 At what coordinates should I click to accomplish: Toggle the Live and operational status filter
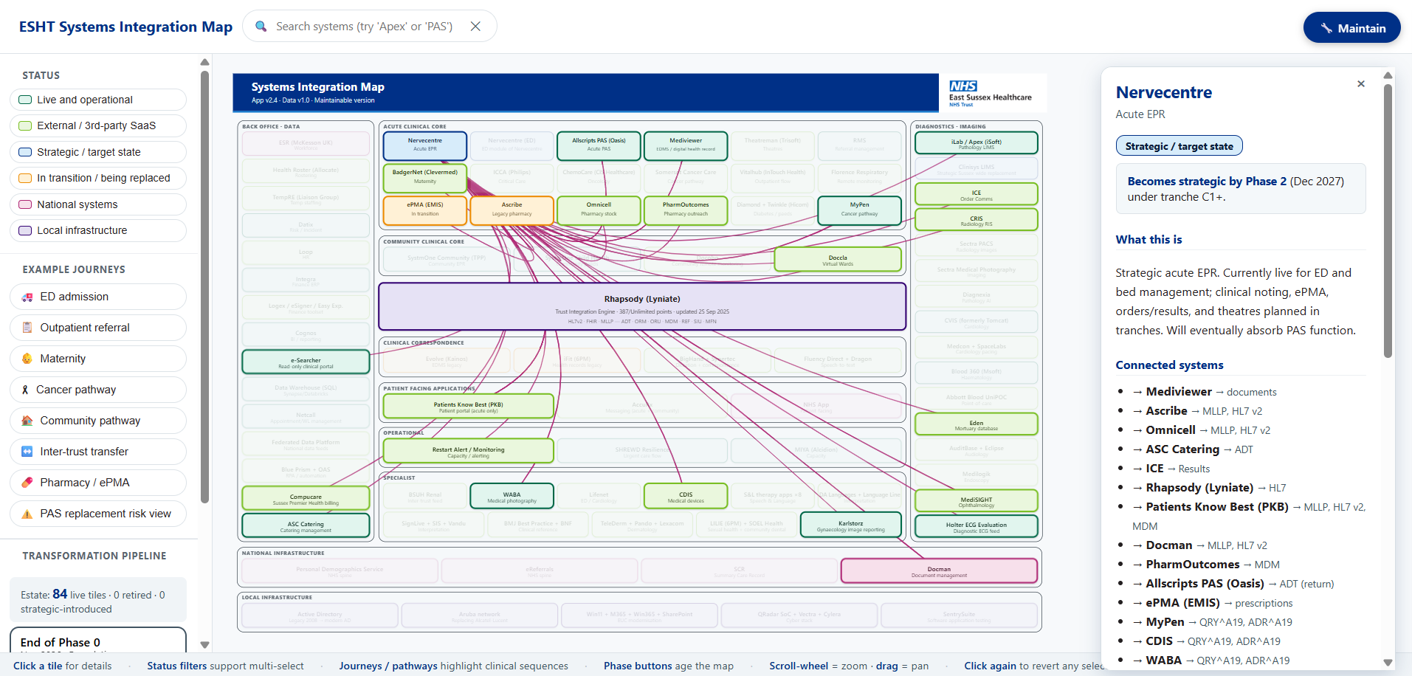98,100
